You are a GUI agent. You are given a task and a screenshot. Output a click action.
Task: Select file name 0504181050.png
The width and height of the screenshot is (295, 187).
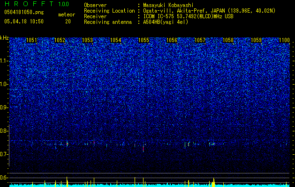[24, 13]
